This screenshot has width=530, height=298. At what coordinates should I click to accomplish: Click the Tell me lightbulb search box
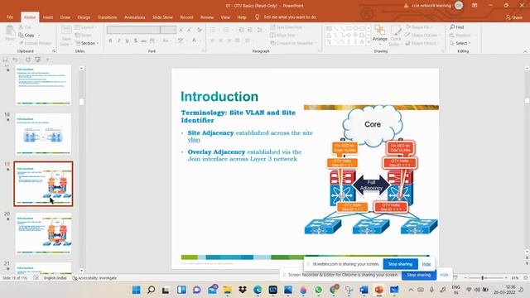tap(286, 17)
